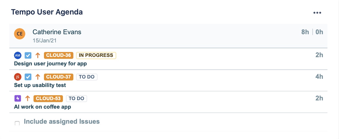The image size is (339, 139).
Task: Select Catherine Evans user name
Action: click(x=57, y=32)
